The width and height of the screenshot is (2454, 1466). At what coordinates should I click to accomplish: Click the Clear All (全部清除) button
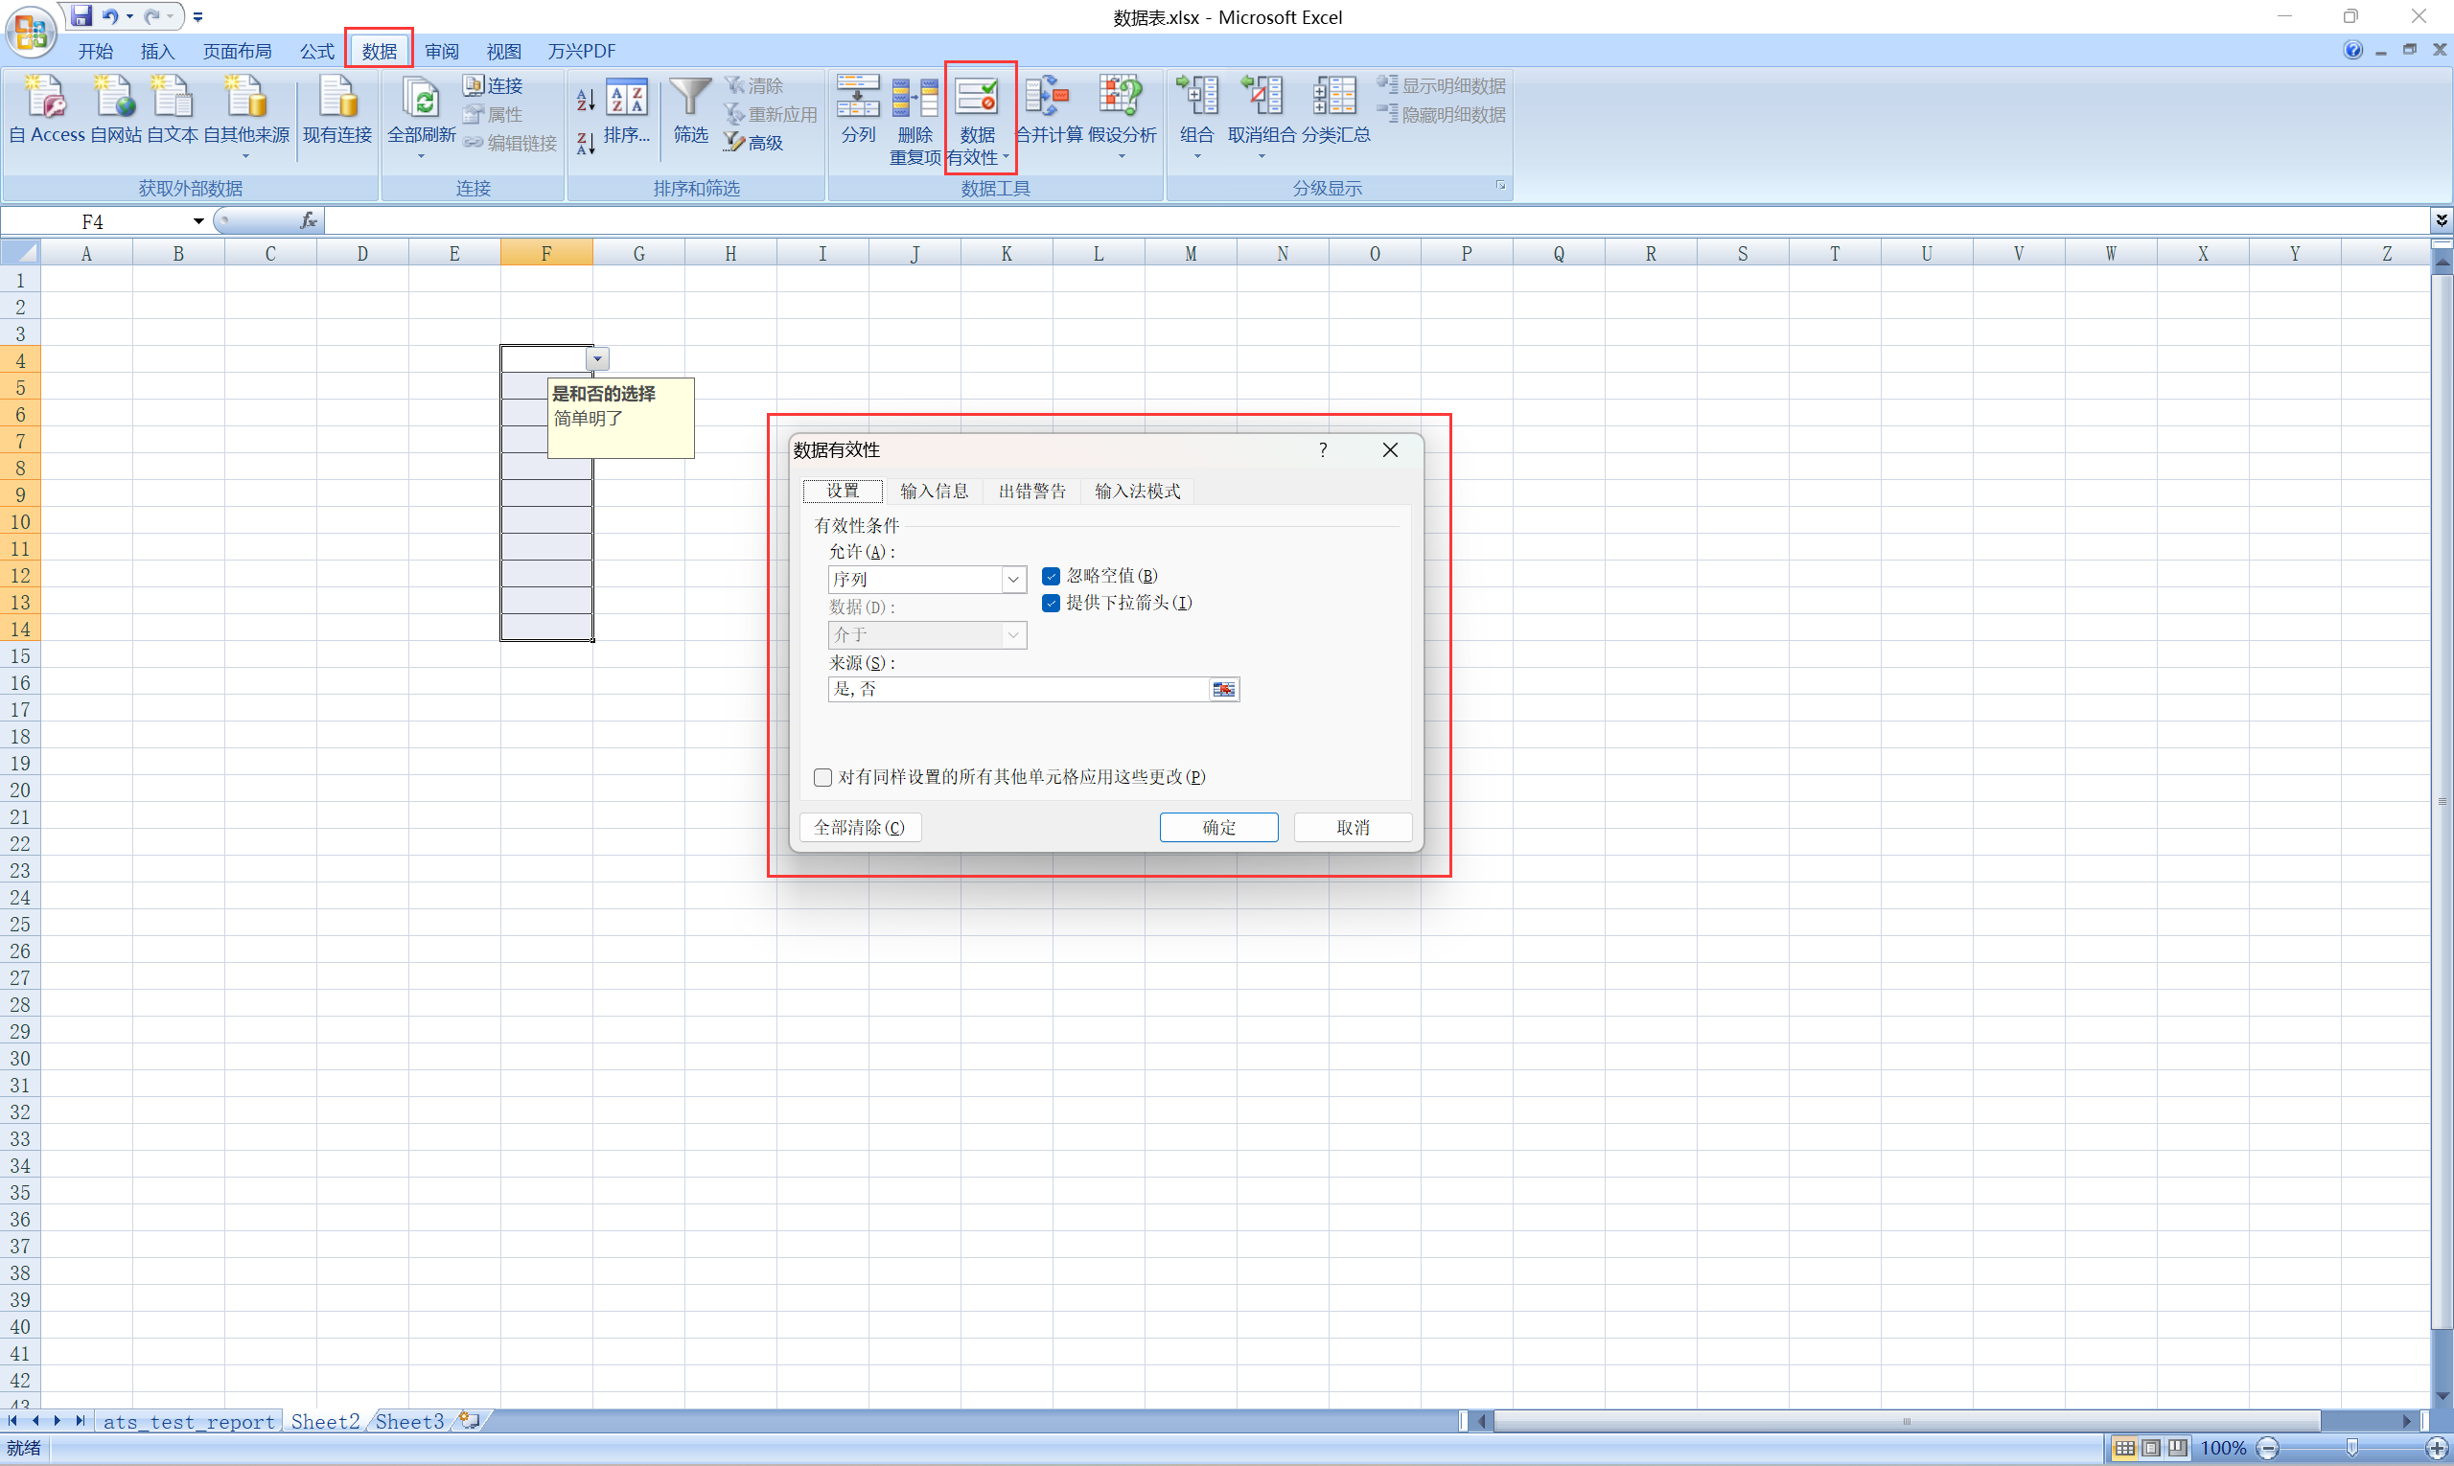click(859, 828)
